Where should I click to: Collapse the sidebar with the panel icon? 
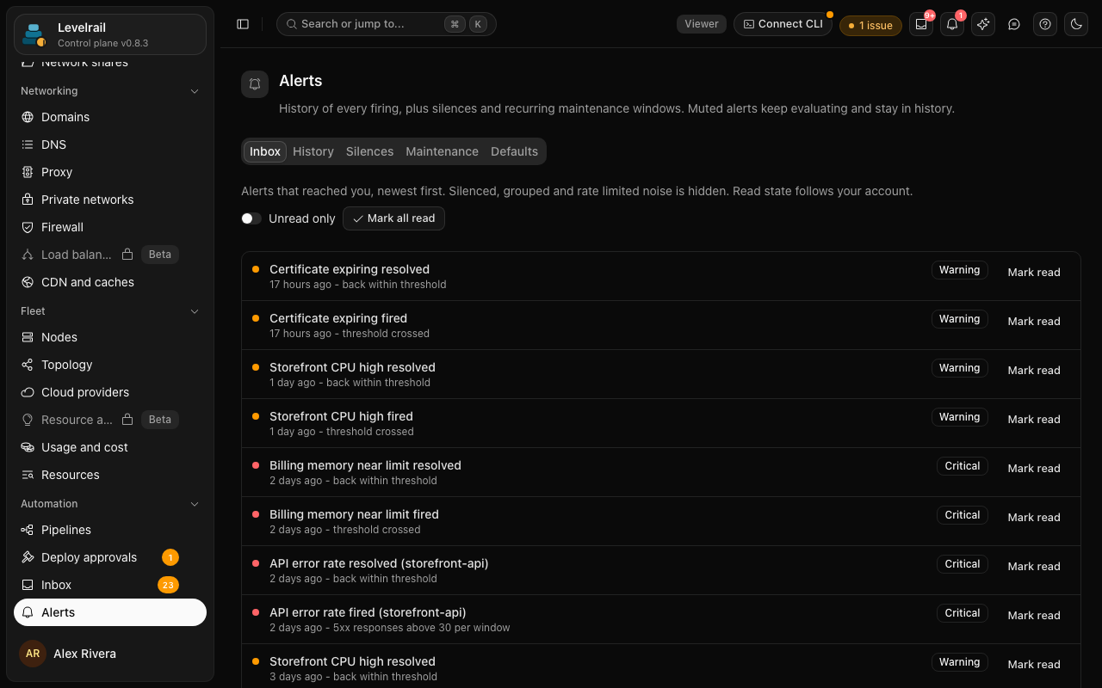[x=243, y=24]
